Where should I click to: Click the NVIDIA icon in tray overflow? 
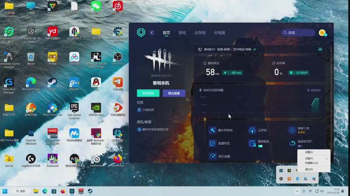tap(289, 171)
